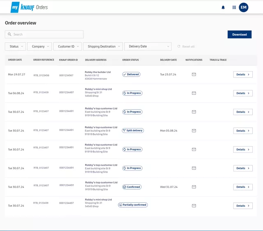The width and height of the screenshot is (263, 231).
Task: Click In Progress badge for Tue 06.08.24 order
Action: coord(132,93)
